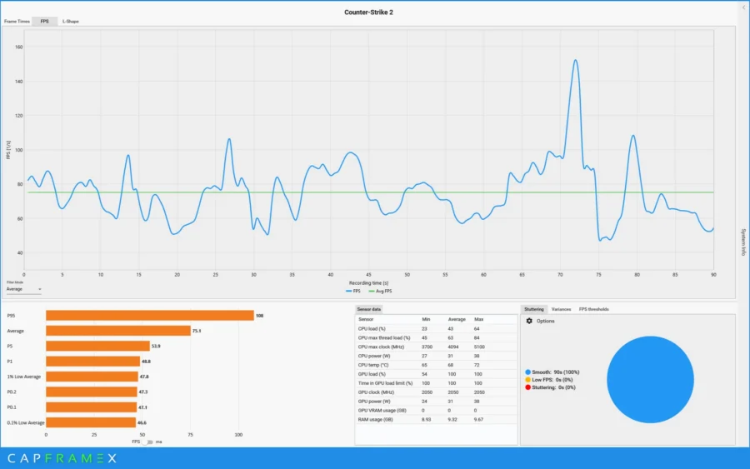Switch to the Frame Times tab
This screenshot has height=469, width=750.
click(x=17, y=22)
